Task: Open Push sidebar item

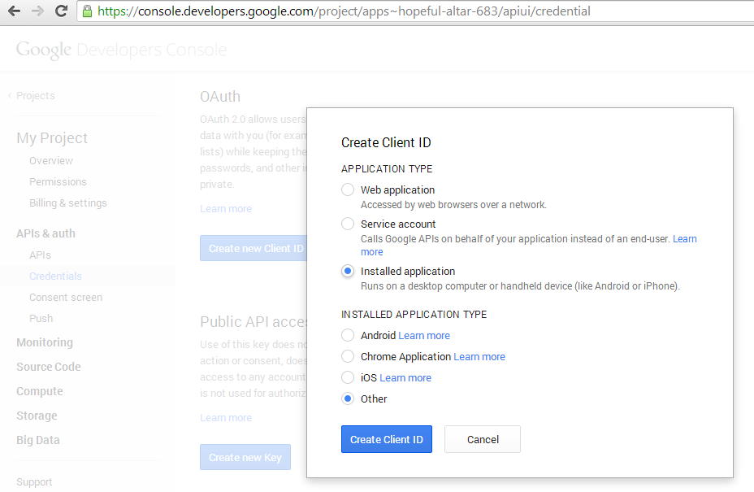Action: [x=41, y=319]
